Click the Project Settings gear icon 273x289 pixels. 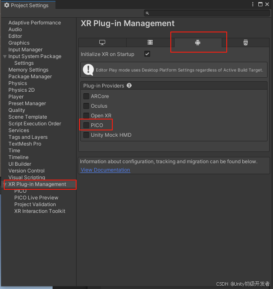7,5
